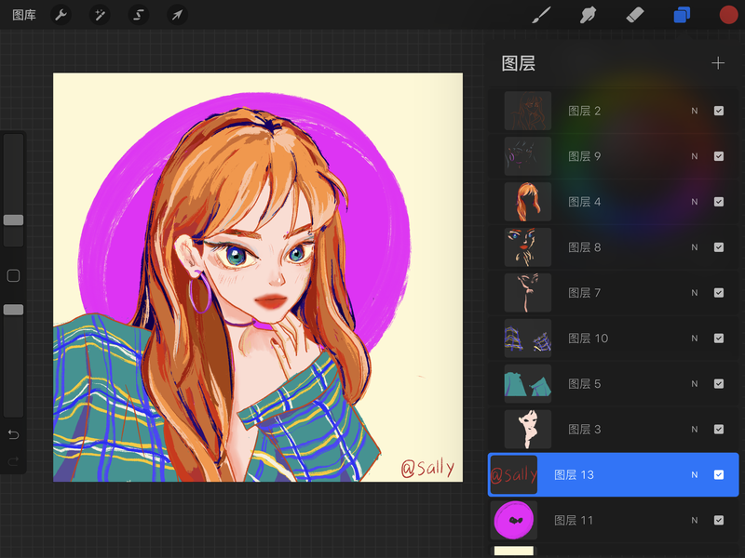Uncheck visibility of 图层 7

pos(718,293)
